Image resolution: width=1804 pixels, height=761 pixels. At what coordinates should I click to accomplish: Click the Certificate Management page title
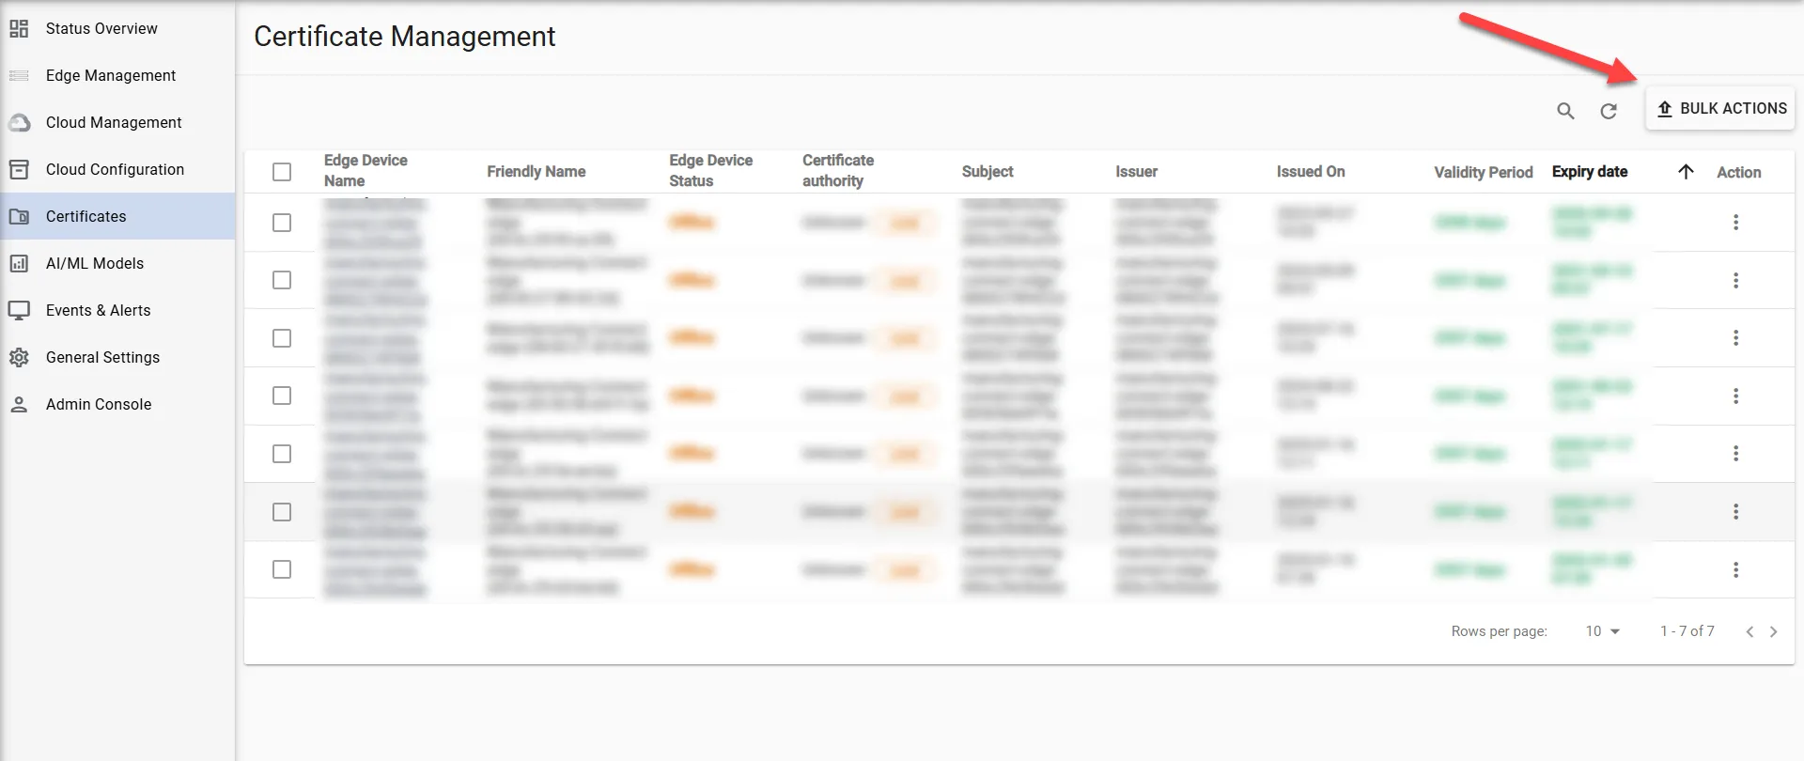coord(405,37)
